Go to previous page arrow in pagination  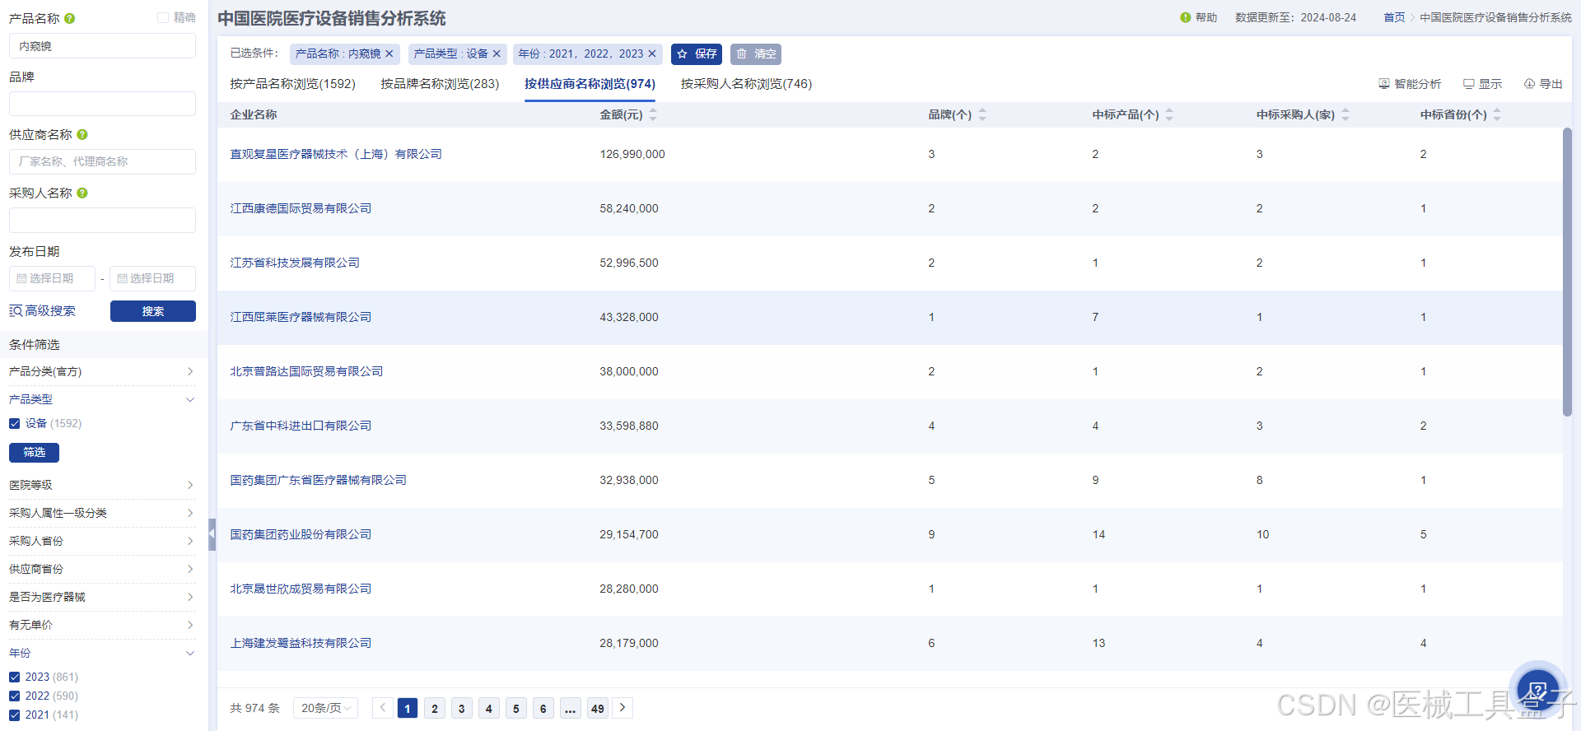(x=383, y=708)
